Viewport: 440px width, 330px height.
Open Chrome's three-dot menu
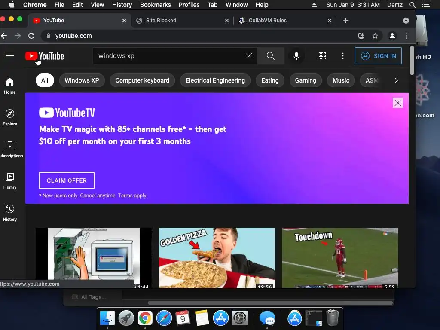[x=406, y=36]
